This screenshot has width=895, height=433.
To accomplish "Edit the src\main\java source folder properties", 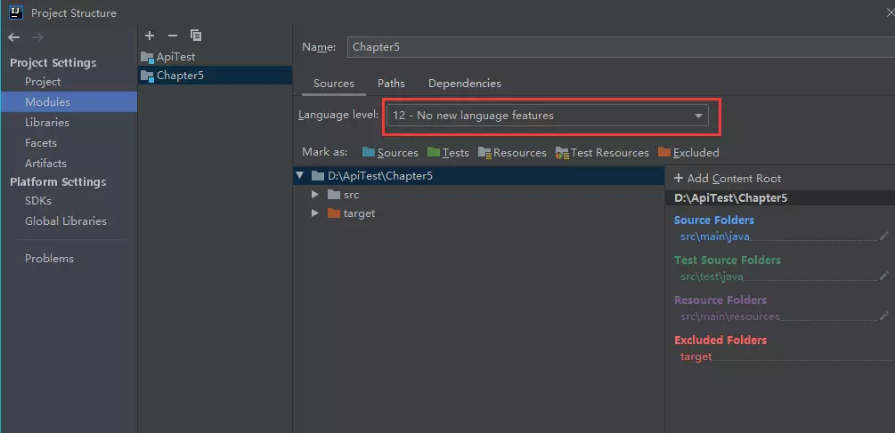I will [x=883, y=237].
